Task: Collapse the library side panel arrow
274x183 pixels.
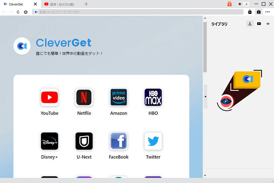Action: click(x=206, y=96)
